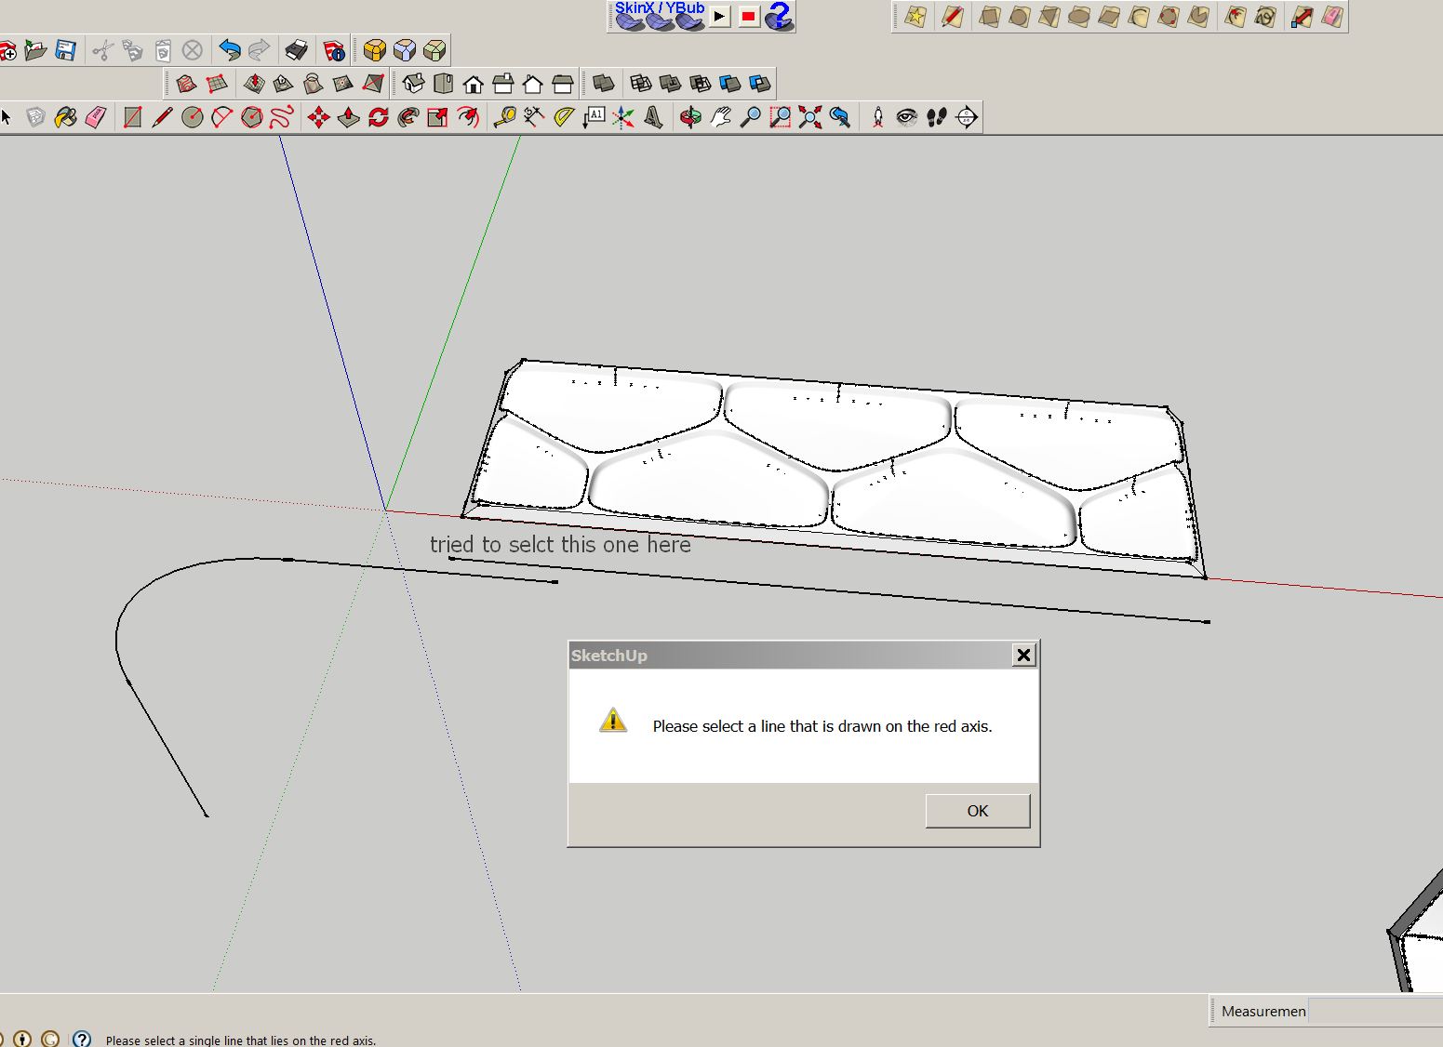Select the Scale tool
The width and height of the screenshot is (1443, 1047).
click(437, 117)
